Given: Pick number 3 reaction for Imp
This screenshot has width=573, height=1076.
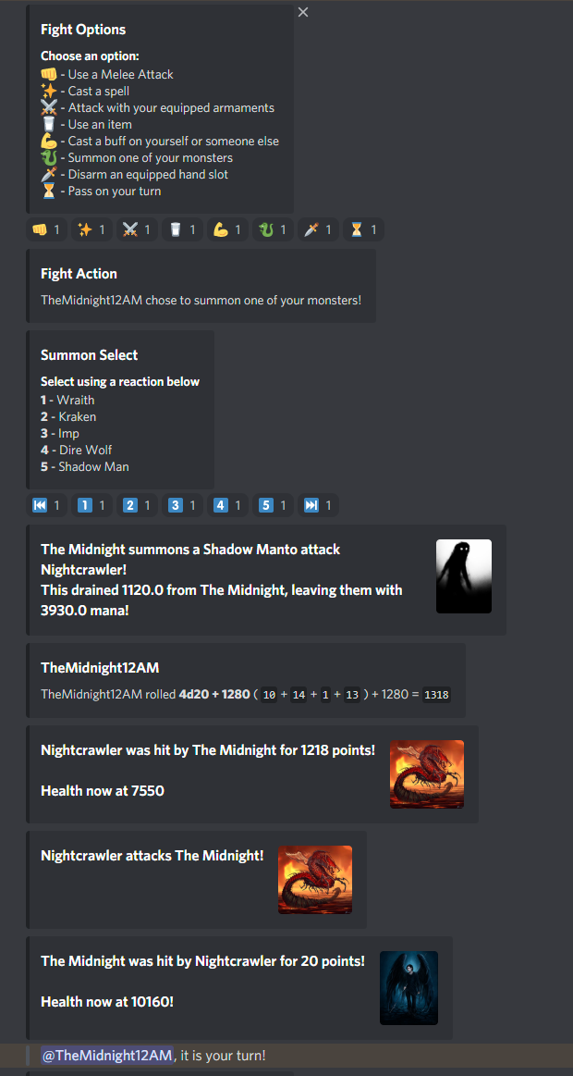Looking at the screenshot, I should coord(182,506).
